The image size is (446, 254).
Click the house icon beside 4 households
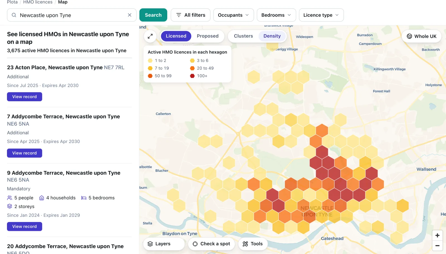[x=42, y=198]
